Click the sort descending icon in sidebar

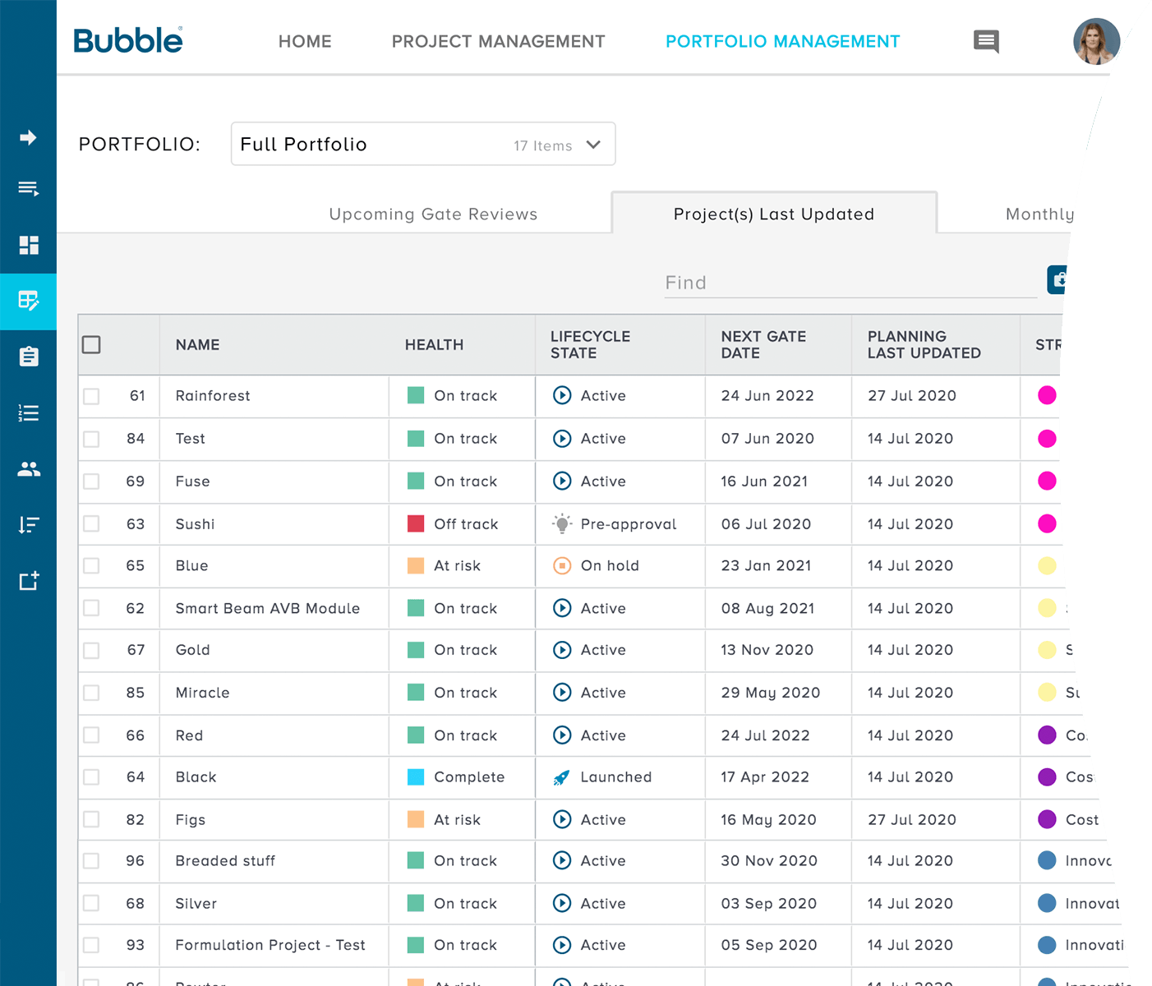coord(28,525)
